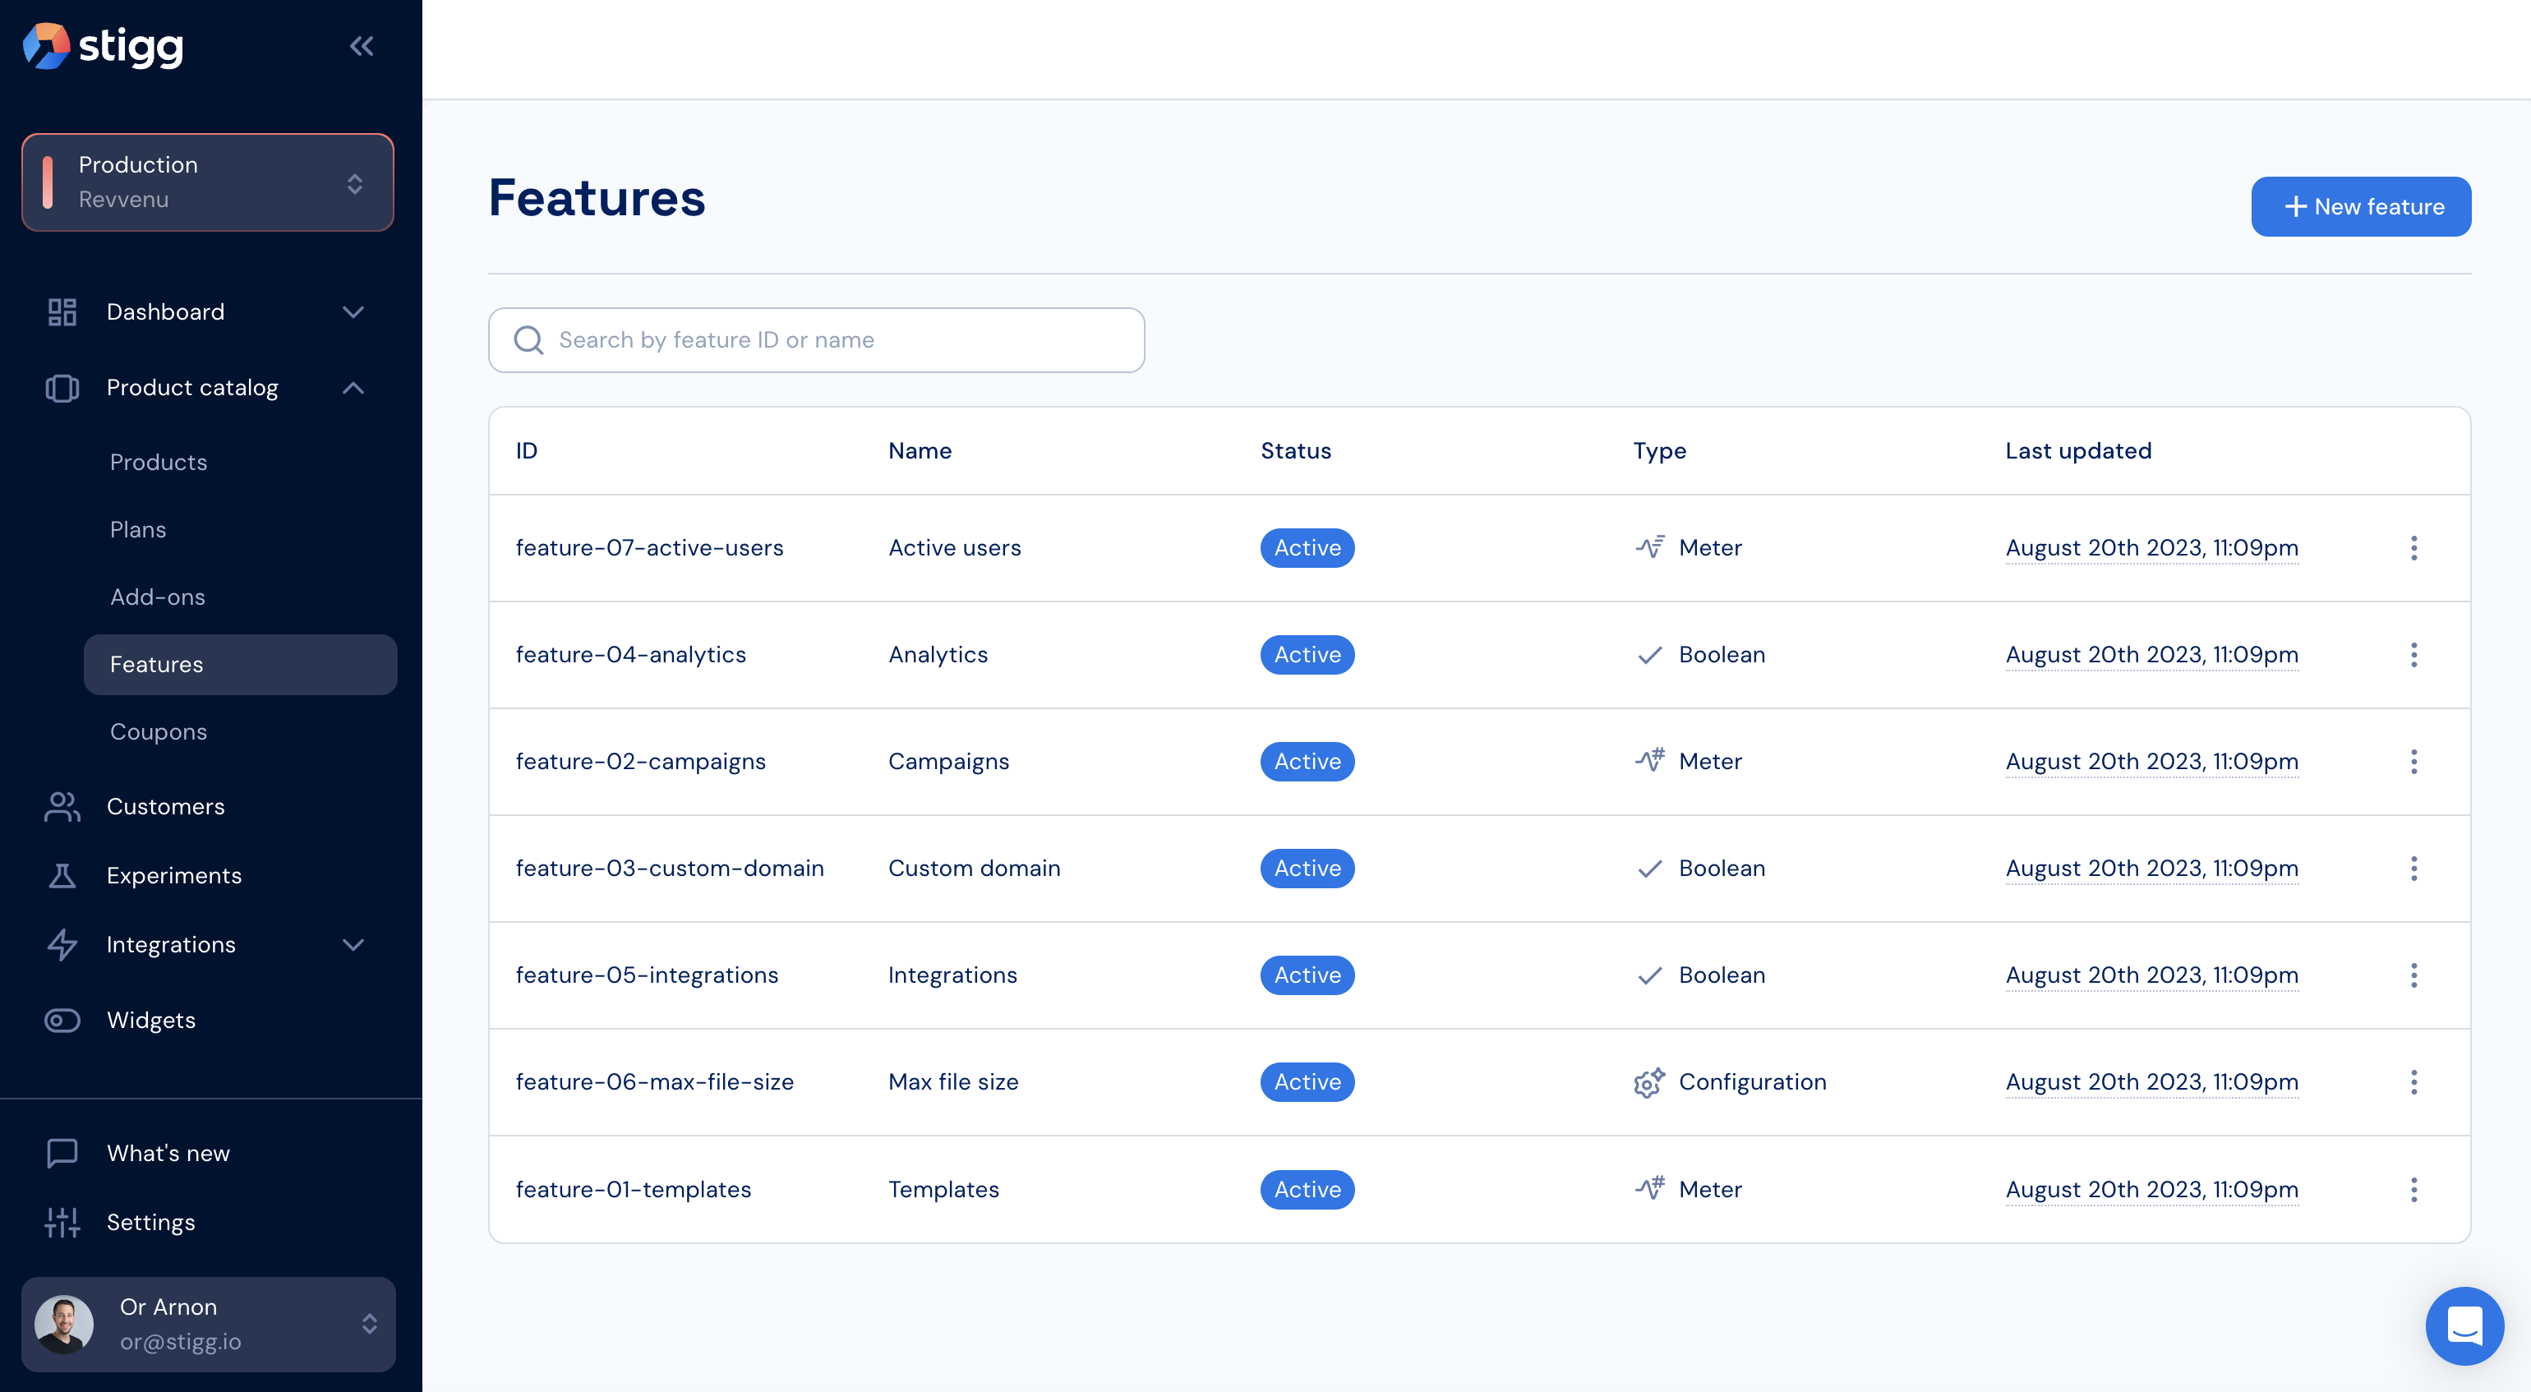
Task: Open row menu for Active users
Action: tap(2413, 548)
